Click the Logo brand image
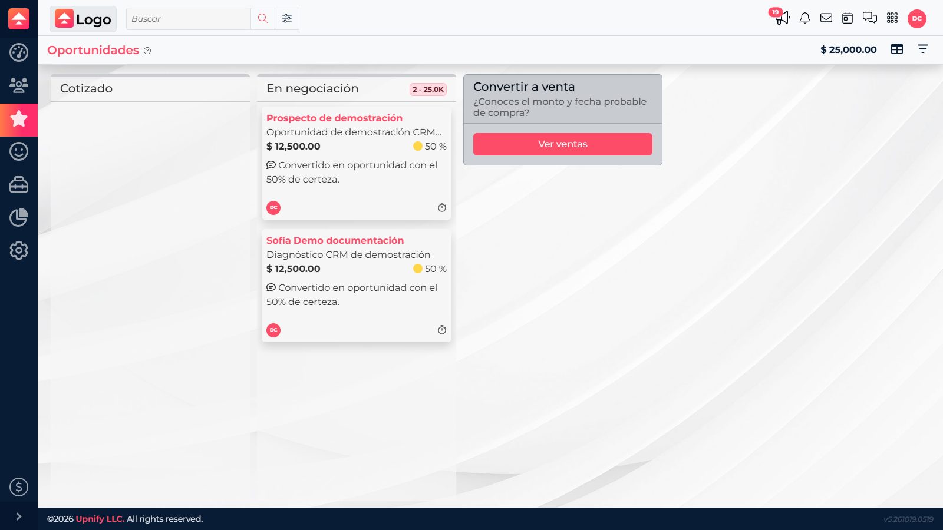 tap(83, 19)
